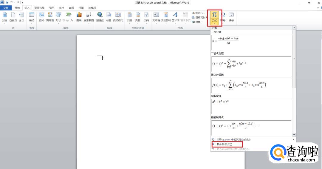
Task: Save document from quick access toolbar
Action: (7, 2)
